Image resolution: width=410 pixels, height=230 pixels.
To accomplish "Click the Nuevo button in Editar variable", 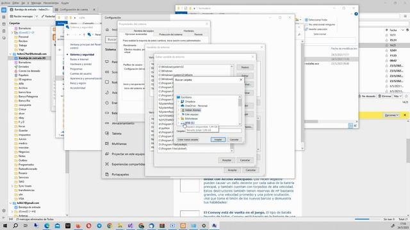I will tap(245, 67).
